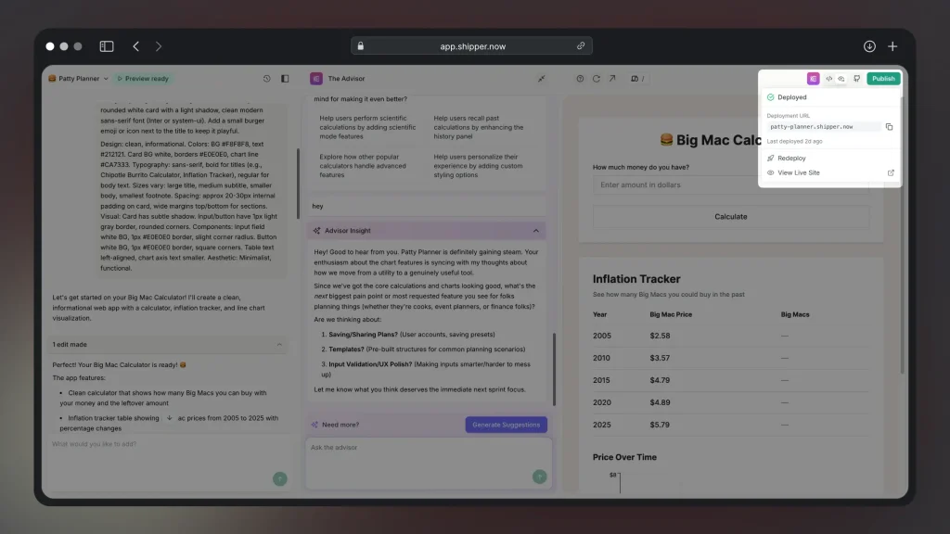
Task: Open browser downloads icon
Action: [869, 46]
